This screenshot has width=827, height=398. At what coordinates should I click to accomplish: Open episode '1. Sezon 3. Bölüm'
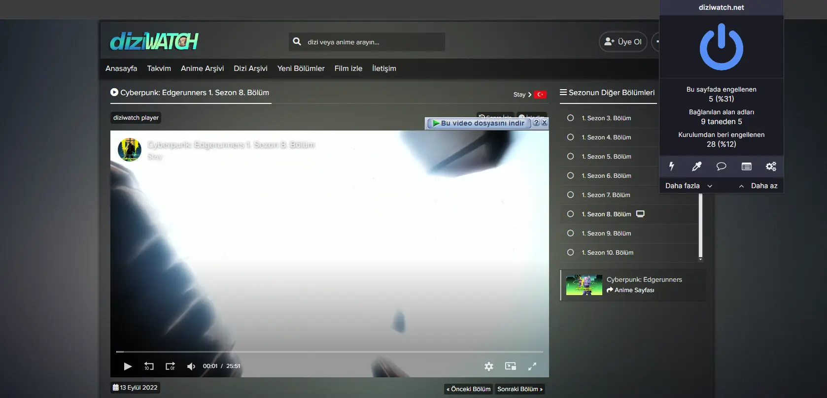pyautogui.click(x=606, y=118)
